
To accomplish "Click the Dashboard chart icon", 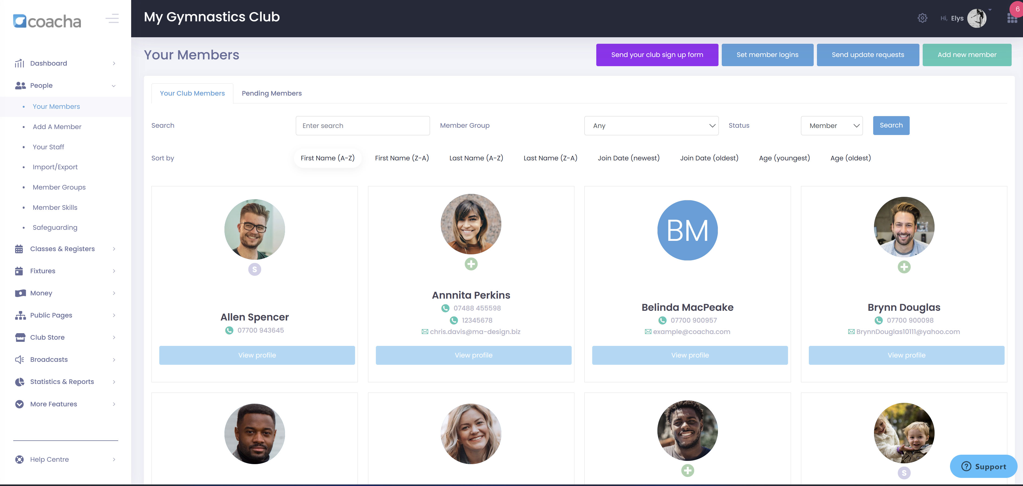I will pos(19,63).
